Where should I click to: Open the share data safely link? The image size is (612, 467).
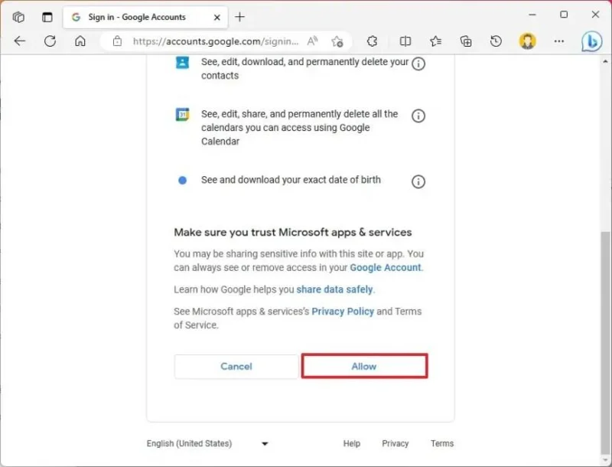(334, 289)
